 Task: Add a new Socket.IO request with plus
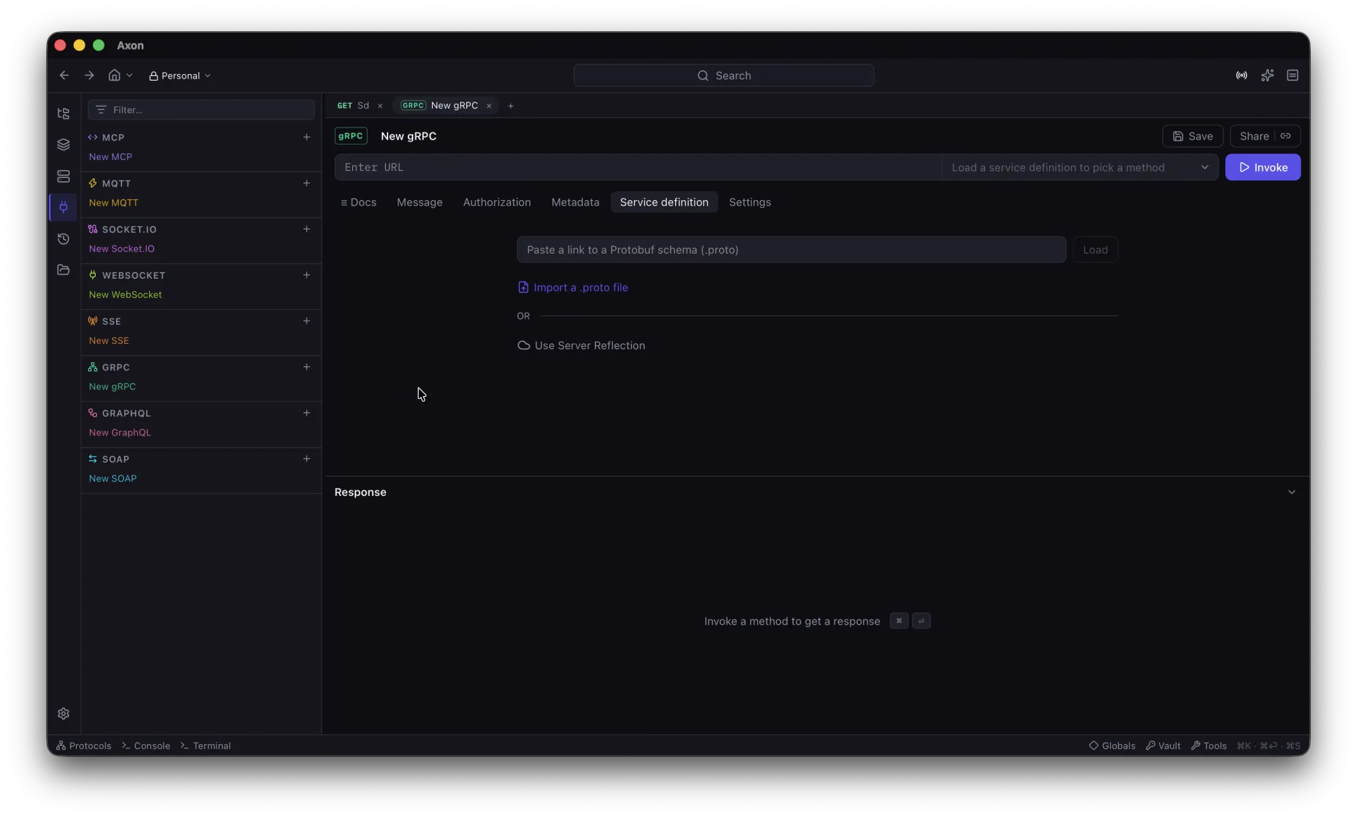click(307, 229)
